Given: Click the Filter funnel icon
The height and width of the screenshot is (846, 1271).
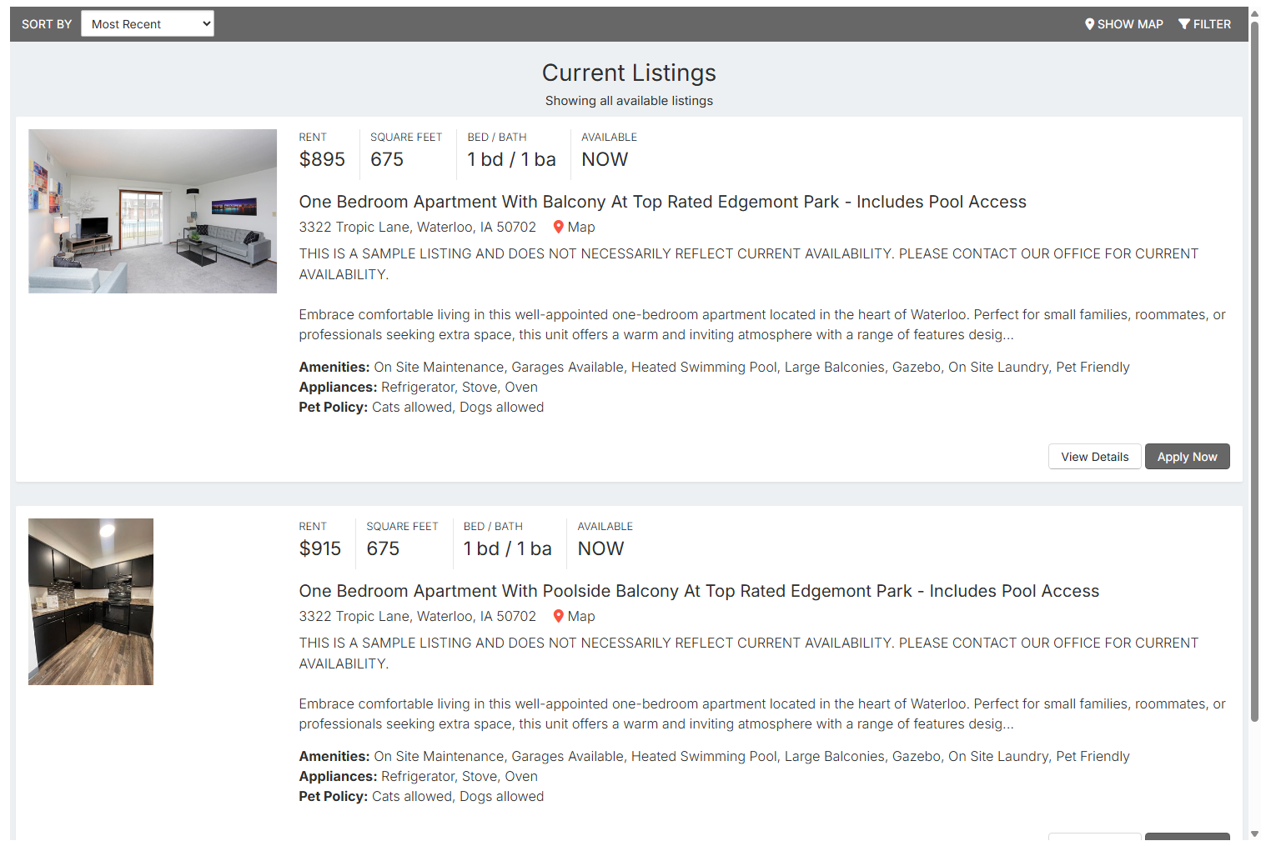Looking at the screenshot, I should click(x=1183, y=24).
